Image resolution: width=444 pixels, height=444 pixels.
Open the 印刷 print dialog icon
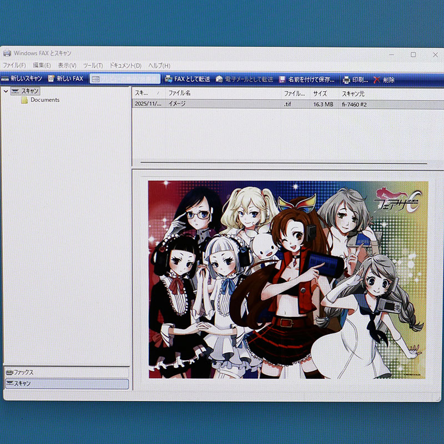tap(347, 79)
